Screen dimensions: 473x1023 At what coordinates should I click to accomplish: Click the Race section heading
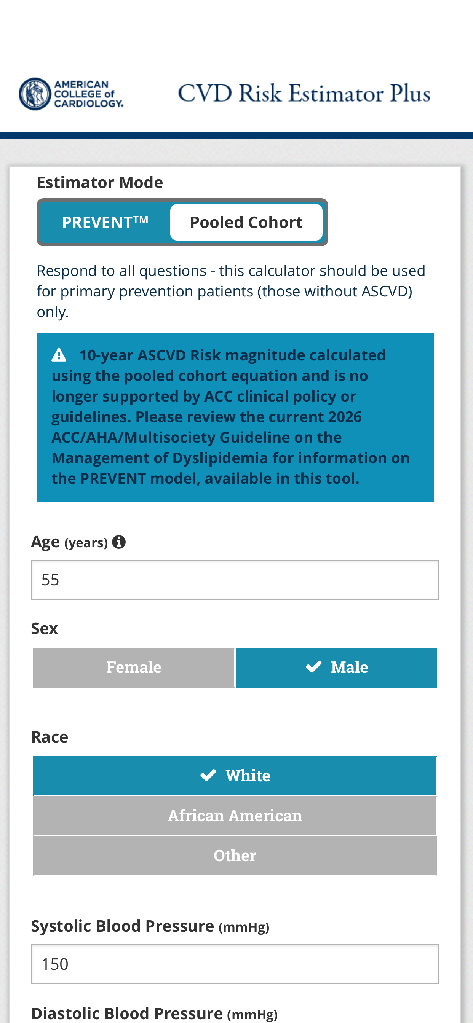(x=50, y=737)
